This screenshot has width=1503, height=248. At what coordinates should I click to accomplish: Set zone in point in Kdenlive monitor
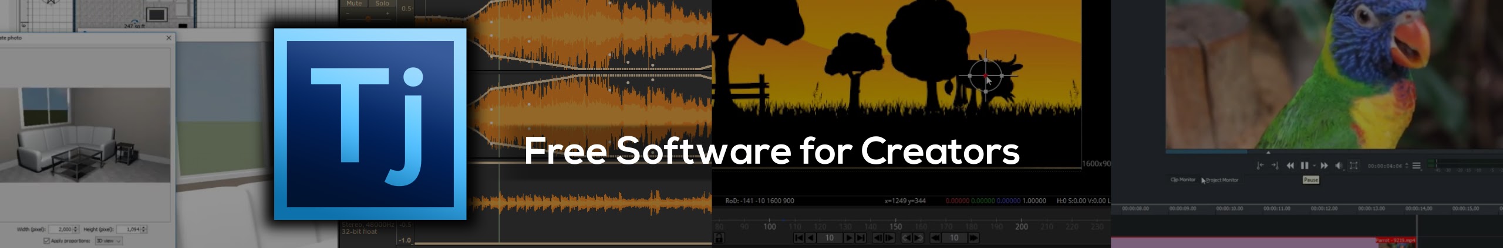click(x=1260, y=166)
